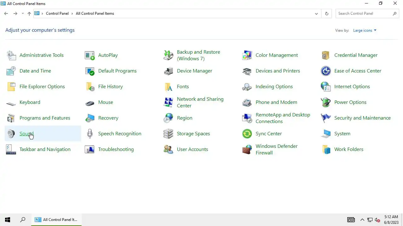The height and width of the screenshot is (226, 403).
Task: Click the Sound link
Action: 26,134
